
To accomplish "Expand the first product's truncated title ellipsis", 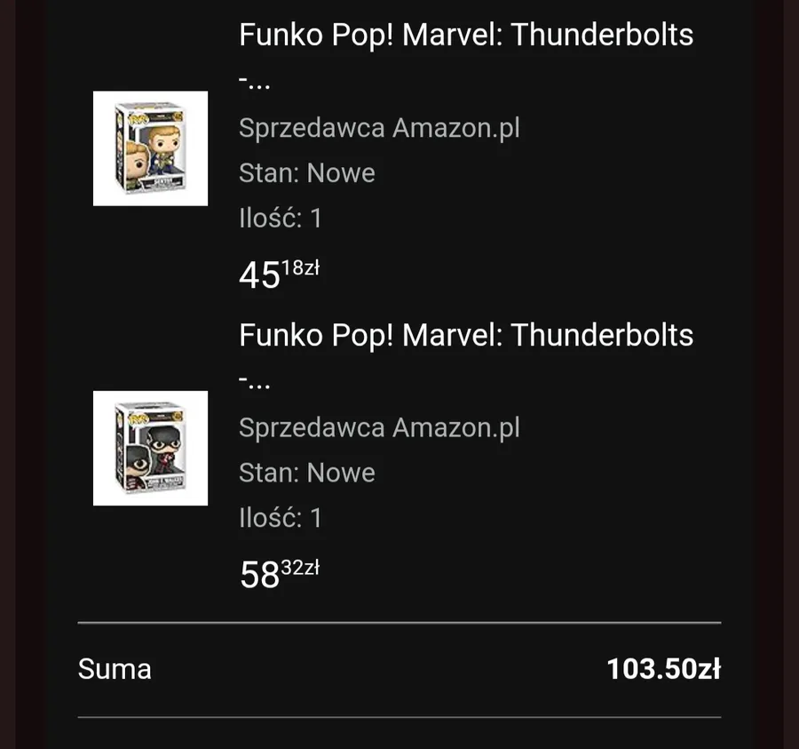I will click(254, 82).
